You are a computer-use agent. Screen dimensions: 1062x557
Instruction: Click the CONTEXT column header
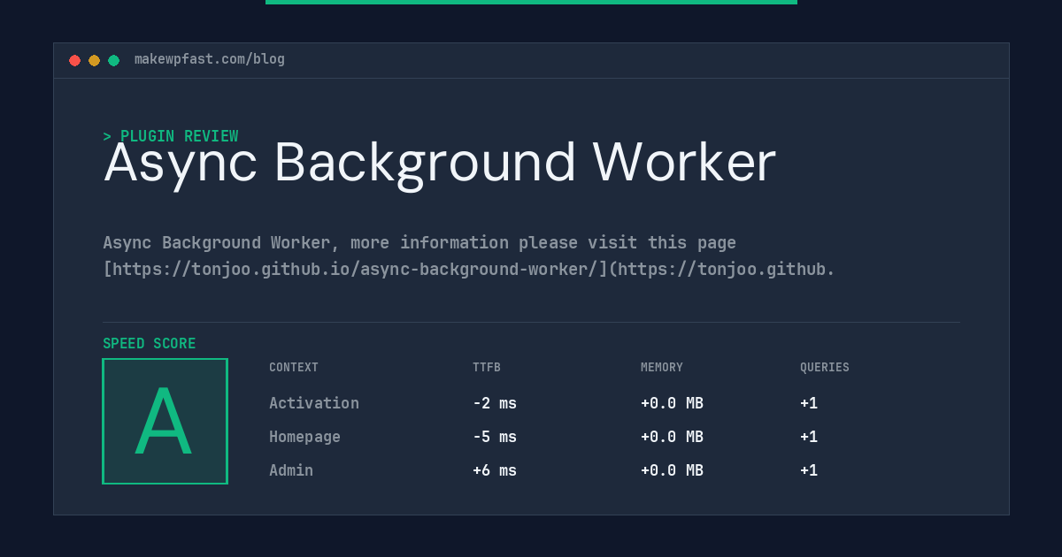294,368
